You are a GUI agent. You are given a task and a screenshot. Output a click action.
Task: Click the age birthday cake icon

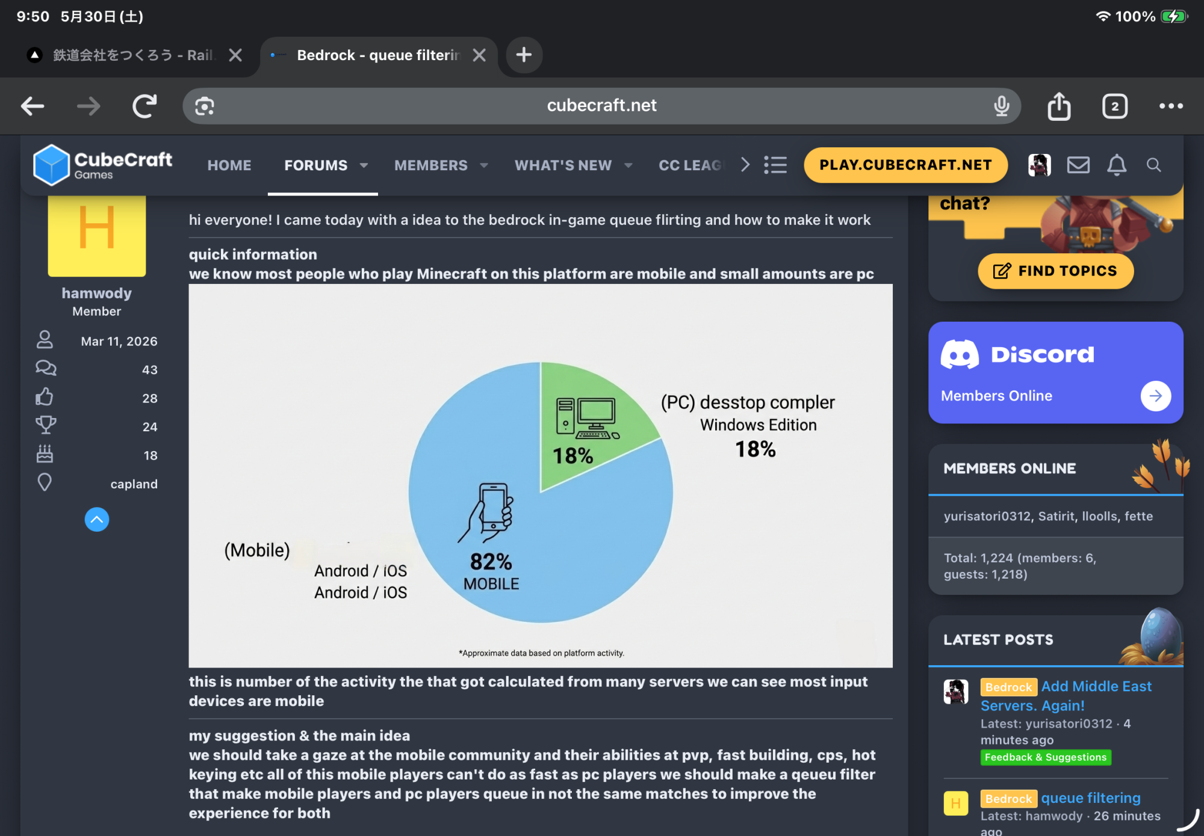pyautogui.click(x=45, y=454)
